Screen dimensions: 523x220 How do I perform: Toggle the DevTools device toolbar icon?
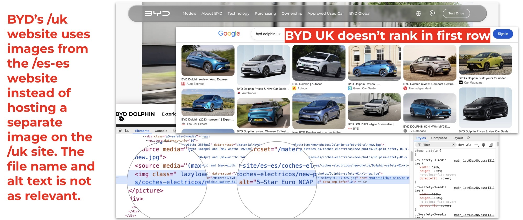pos(127,131)
